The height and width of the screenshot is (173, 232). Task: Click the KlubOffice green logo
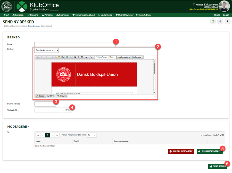[22, 6]
